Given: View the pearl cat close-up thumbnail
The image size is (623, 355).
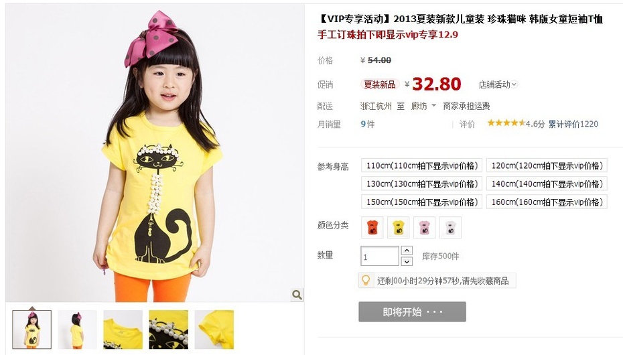Looking at the screenshot, I should tap(168, 330).
